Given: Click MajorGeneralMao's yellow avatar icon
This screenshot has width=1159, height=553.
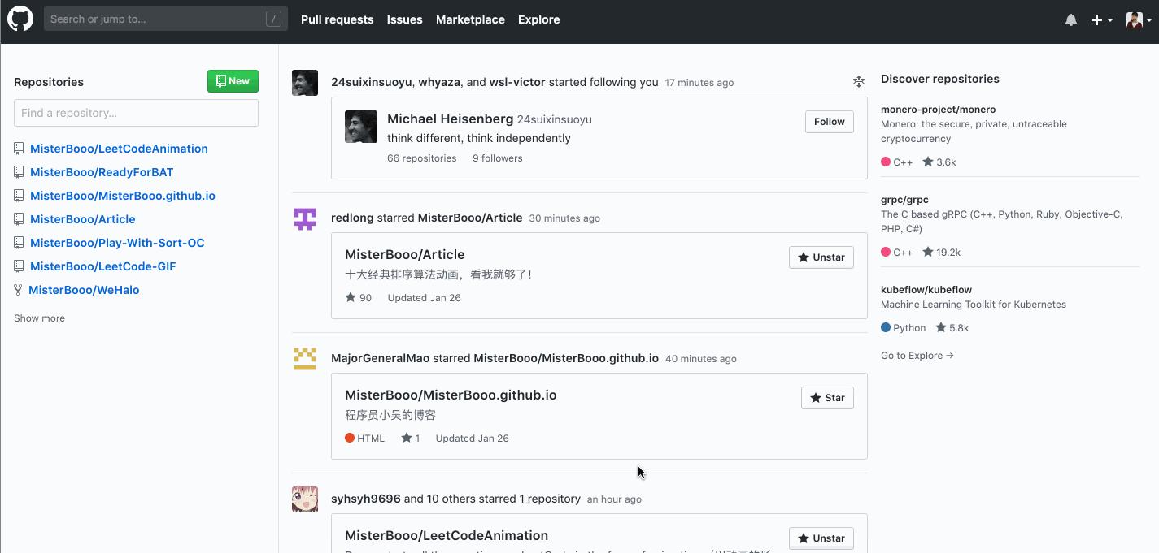Looking at the screenshot, I should [x=305, y=359].
